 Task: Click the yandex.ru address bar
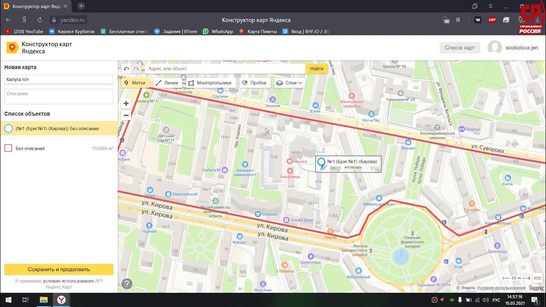(72, 20)
